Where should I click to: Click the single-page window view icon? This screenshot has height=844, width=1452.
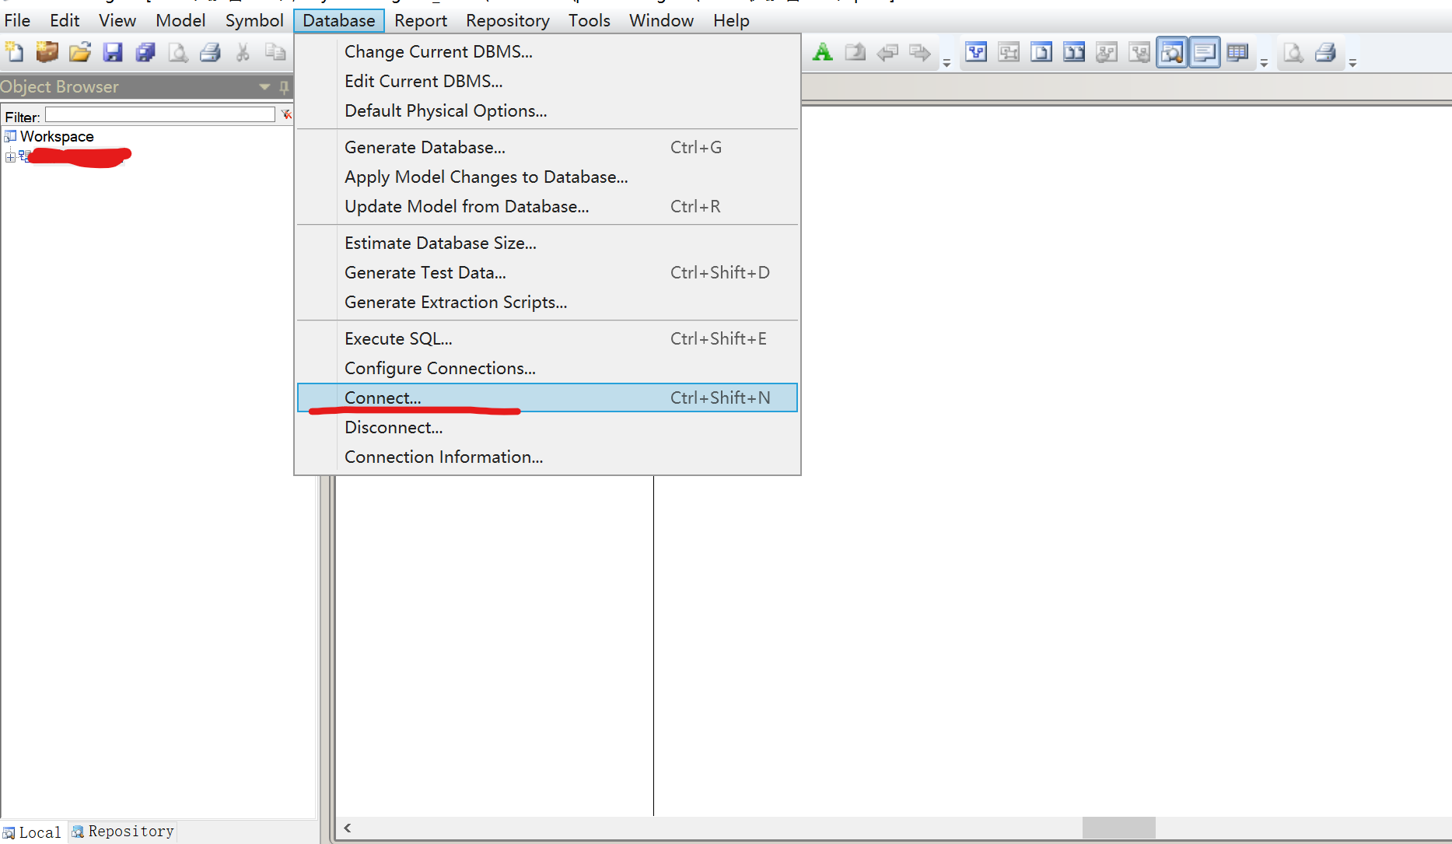pos(1041,52)
